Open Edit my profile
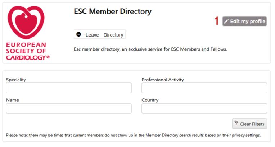 [244, 21]
